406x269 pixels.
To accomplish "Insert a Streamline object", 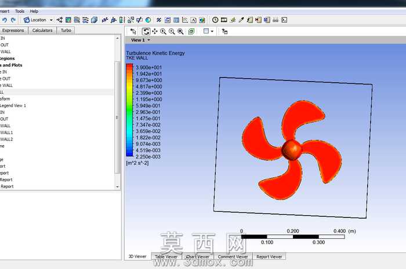I will pos(77,20).
